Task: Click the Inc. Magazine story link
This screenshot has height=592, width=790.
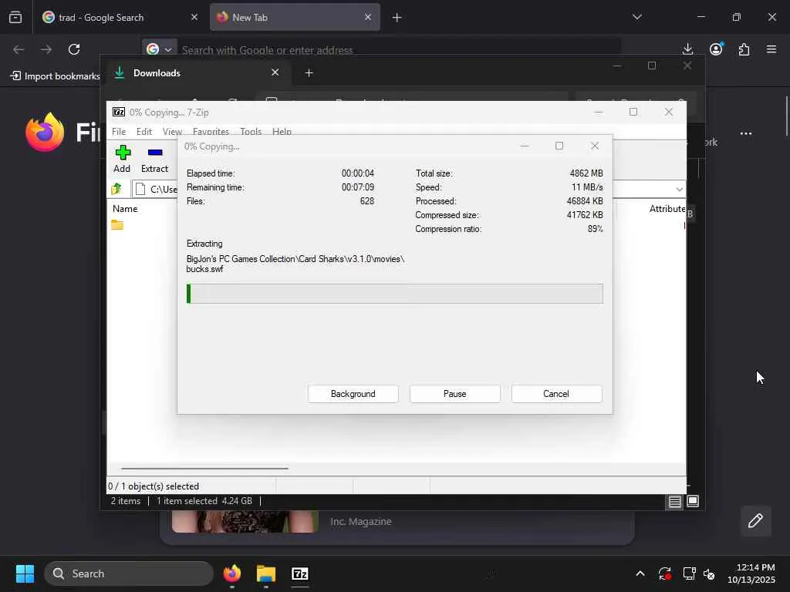Action: coord(361,522)
